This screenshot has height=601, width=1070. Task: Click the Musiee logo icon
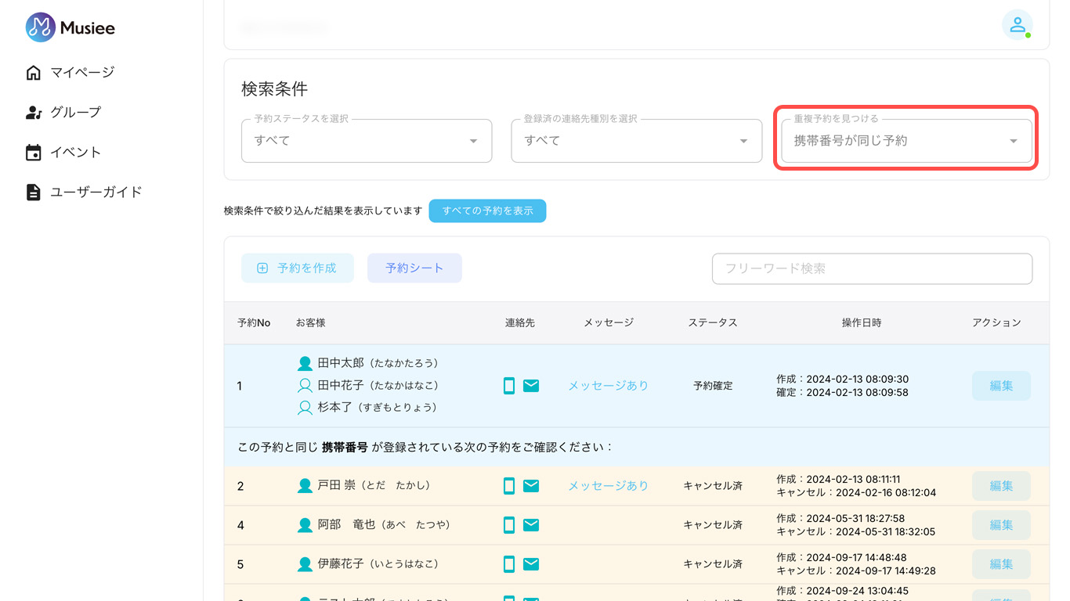tap(40, 27)
